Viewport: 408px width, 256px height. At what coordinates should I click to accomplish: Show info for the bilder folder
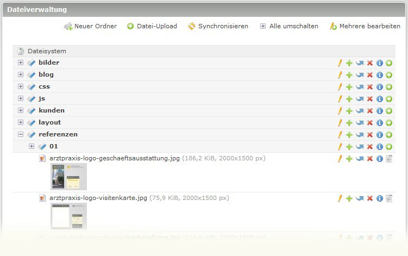(380, 63)
